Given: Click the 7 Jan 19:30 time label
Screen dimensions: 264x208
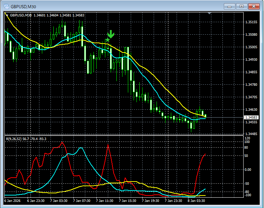Looking at the screenshot, I should (150, 201).
